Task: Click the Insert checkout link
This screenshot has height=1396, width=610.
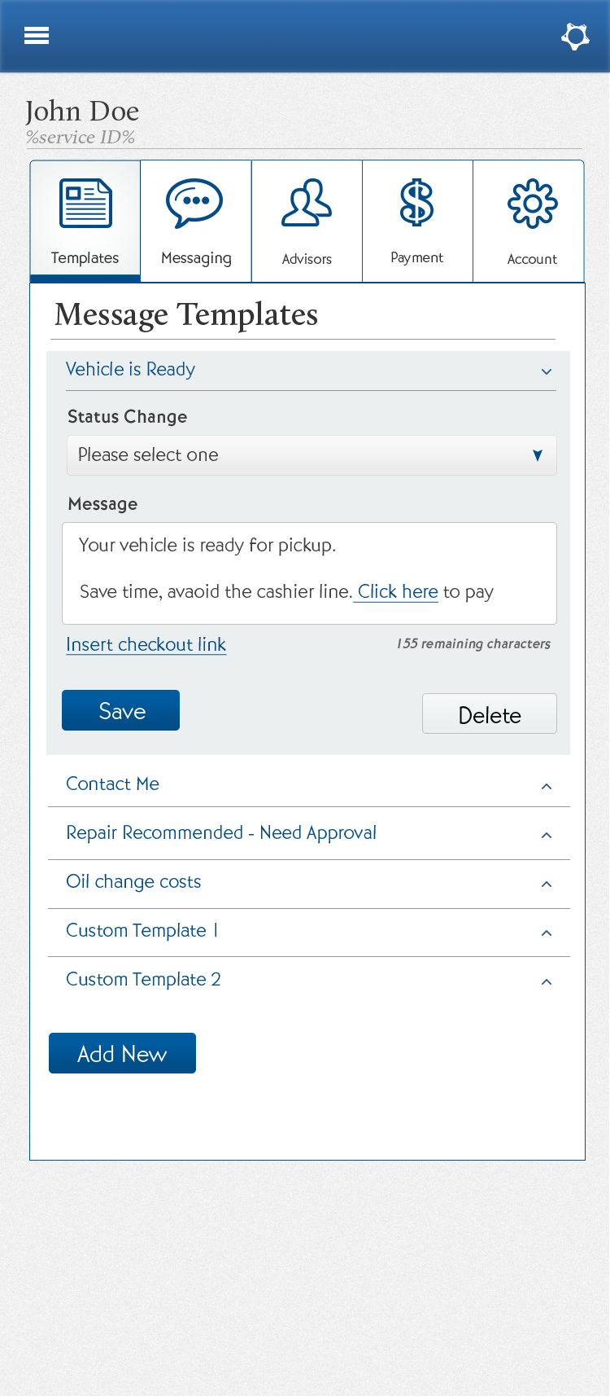Action: click(x=146, y=644)
